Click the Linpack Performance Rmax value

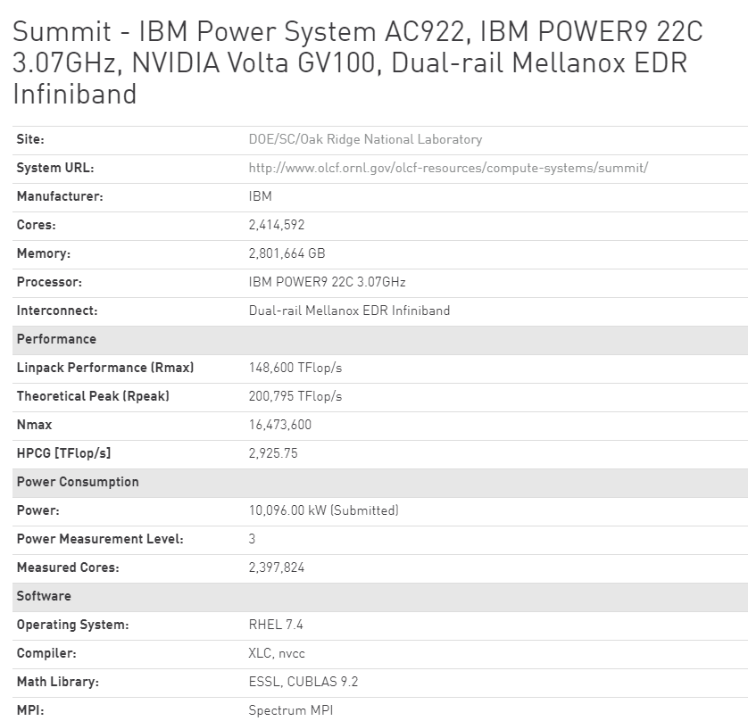pos(295,368)
